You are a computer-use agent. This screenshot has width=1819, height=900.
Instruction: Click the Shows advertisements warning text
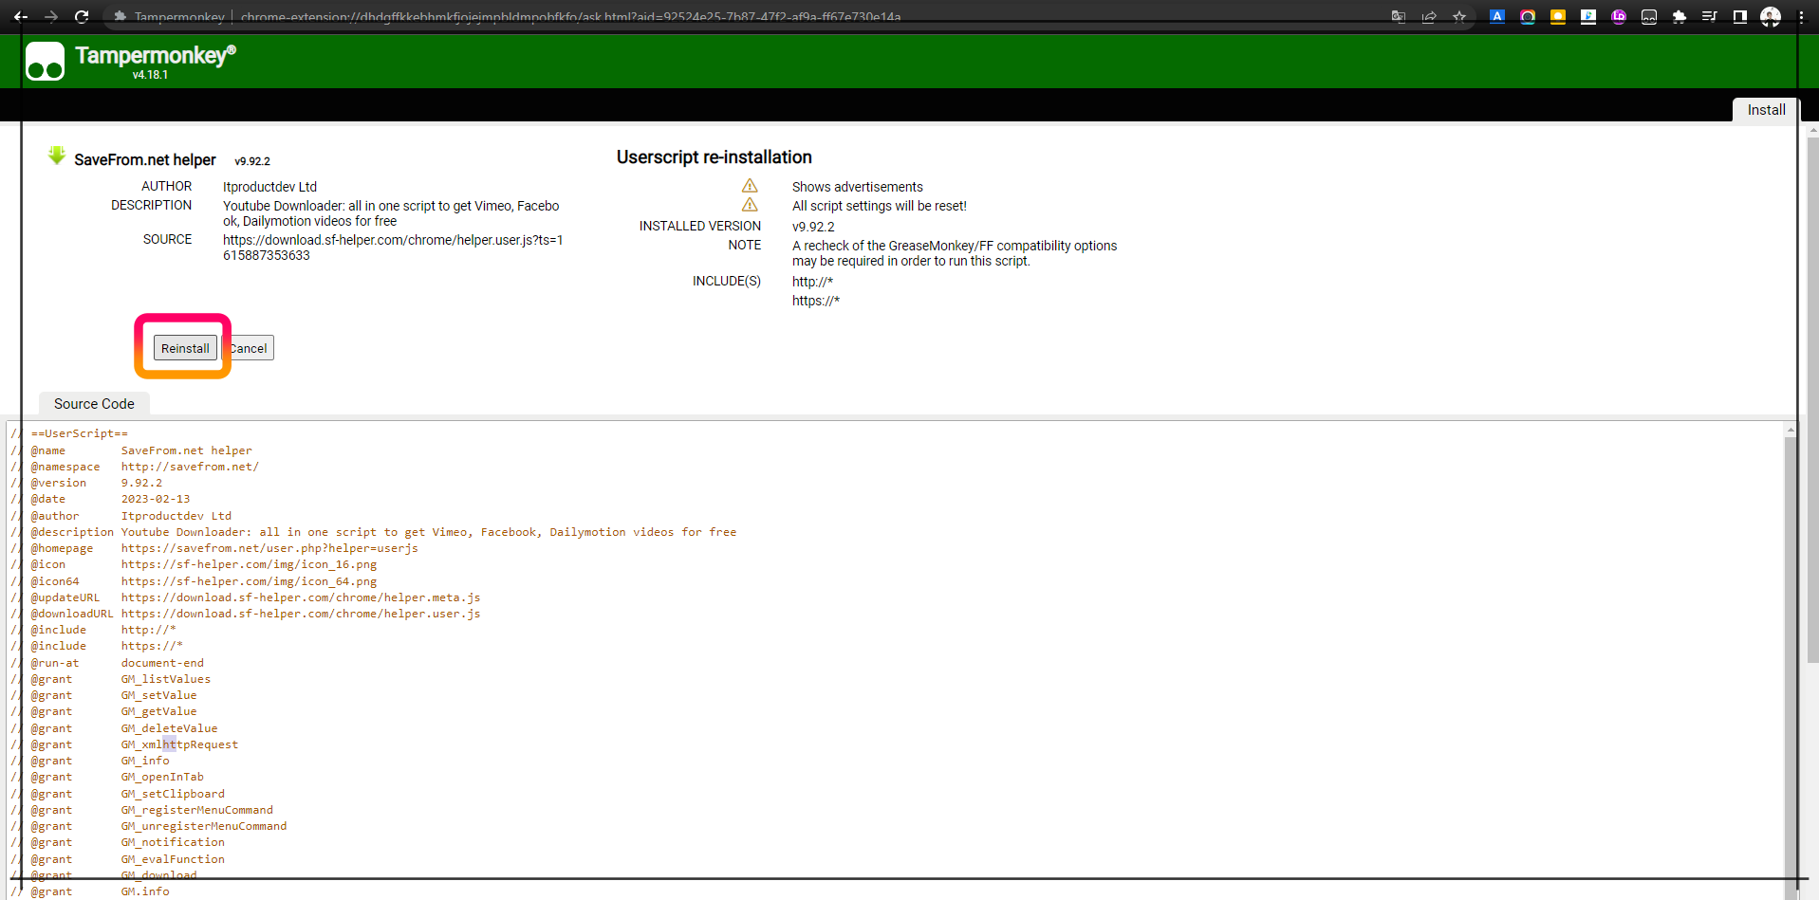click(x=858, y=187)
